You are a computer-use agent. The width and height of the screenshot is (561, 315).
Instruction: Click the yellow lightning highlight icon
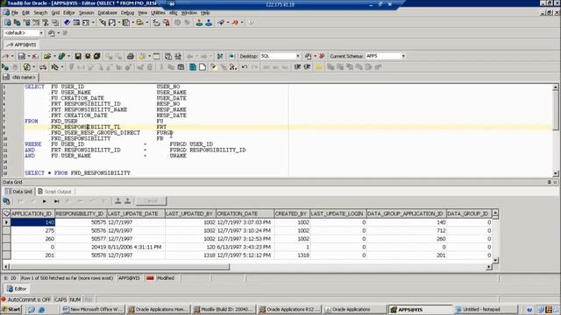tap(318, 67)
